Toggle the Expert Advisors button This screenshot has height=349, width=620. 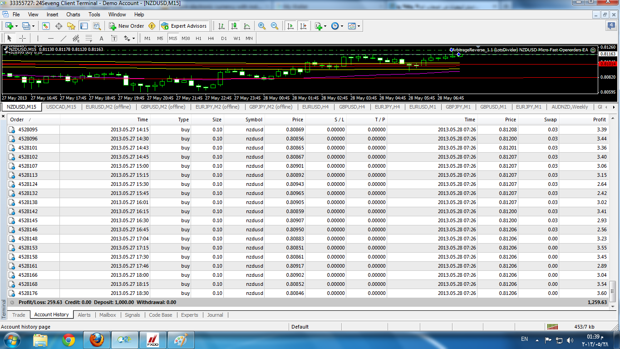pos(184,26)
